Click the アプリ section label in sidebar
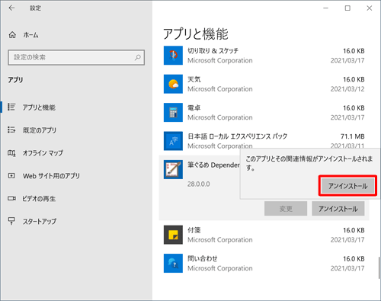 click(x=15, y=80)
